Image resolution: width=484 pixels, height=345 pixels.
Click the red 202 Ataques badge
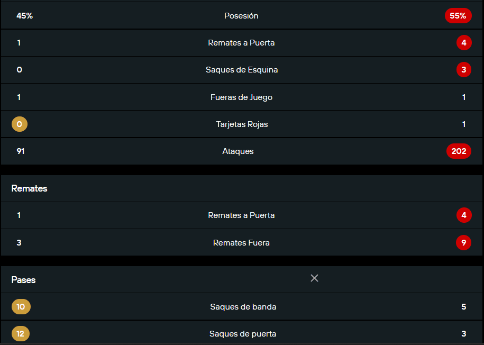(459, 151)
